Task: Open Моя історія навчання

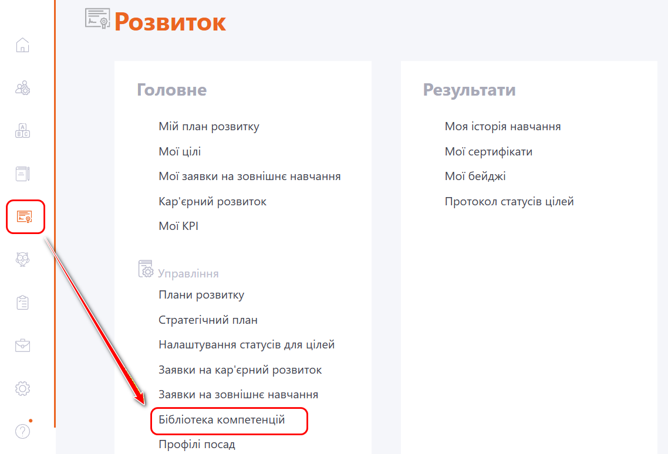Action: pyautogui.click(x=502, y=126)
